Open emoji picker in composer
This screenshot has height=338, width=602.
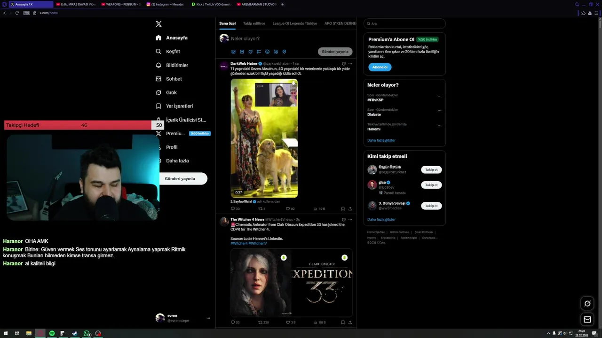(x=267, y=52)
